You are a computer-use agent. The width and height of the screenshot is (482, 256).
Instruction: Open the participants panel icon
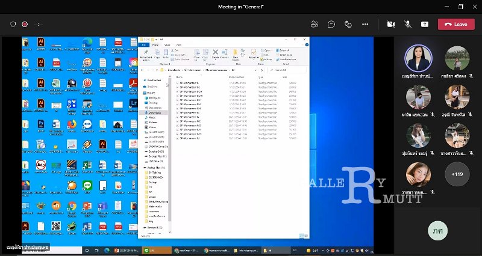tap(314, 24)
